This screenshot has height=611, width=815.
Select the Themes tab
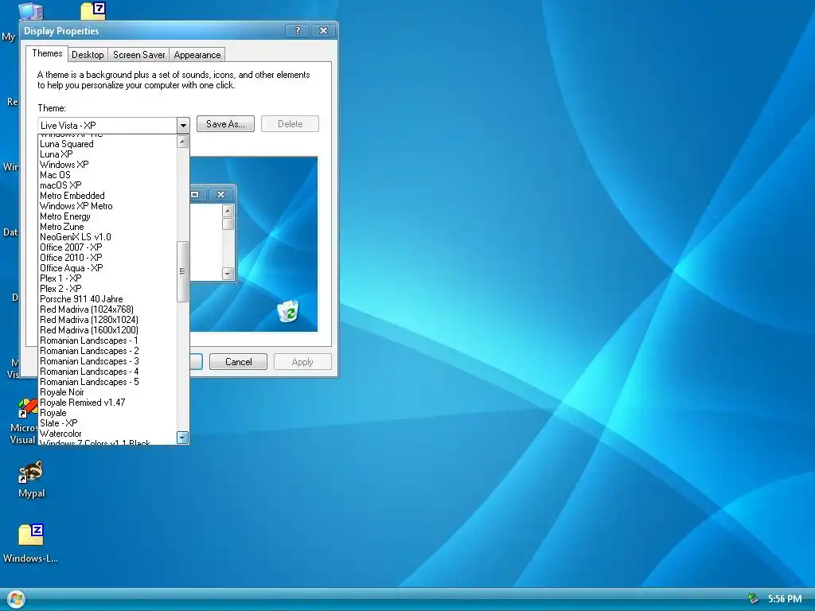point(47,53)
